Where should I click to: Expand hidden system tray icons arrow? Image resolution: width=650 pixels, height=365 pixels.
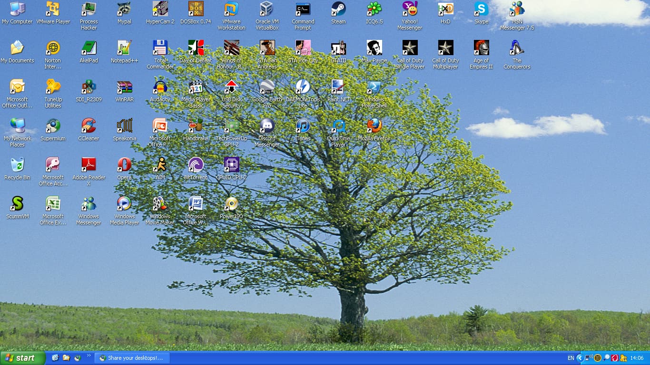(580, 358)
